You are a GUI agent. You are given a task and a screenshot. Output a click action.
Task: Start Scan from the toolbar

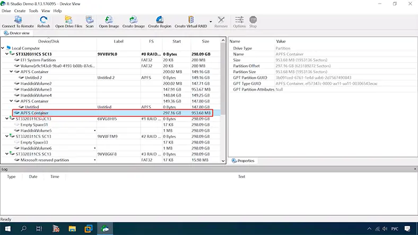click(x=90, y=22)
